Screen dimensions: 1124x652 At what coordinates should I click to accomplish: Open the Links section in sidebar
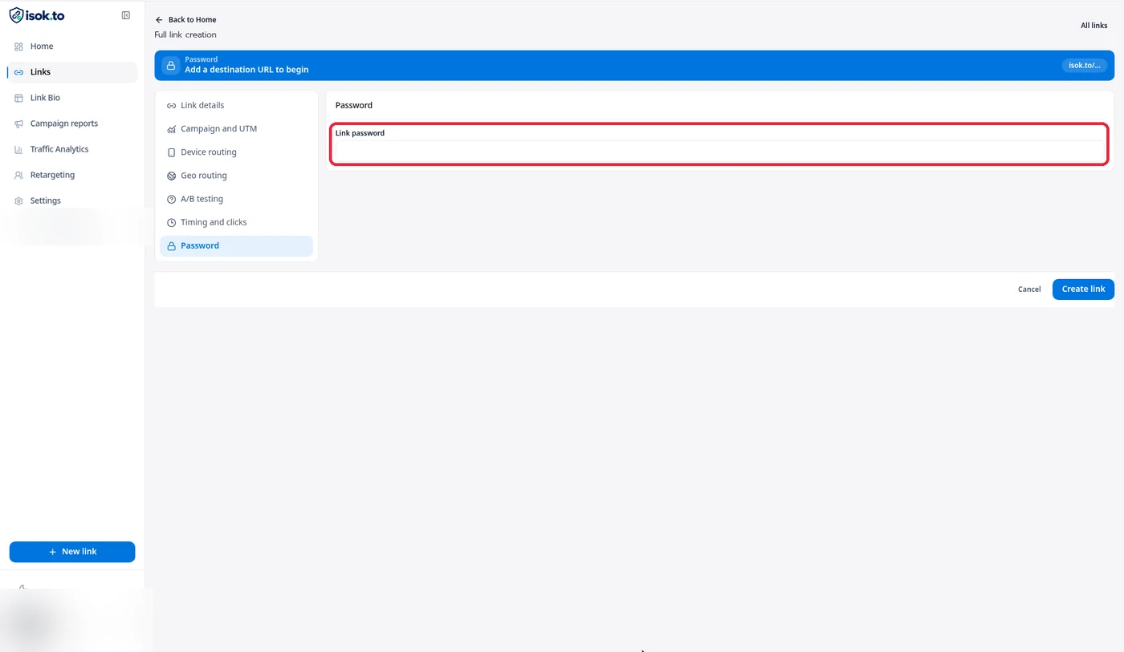[x=72, y=72]
